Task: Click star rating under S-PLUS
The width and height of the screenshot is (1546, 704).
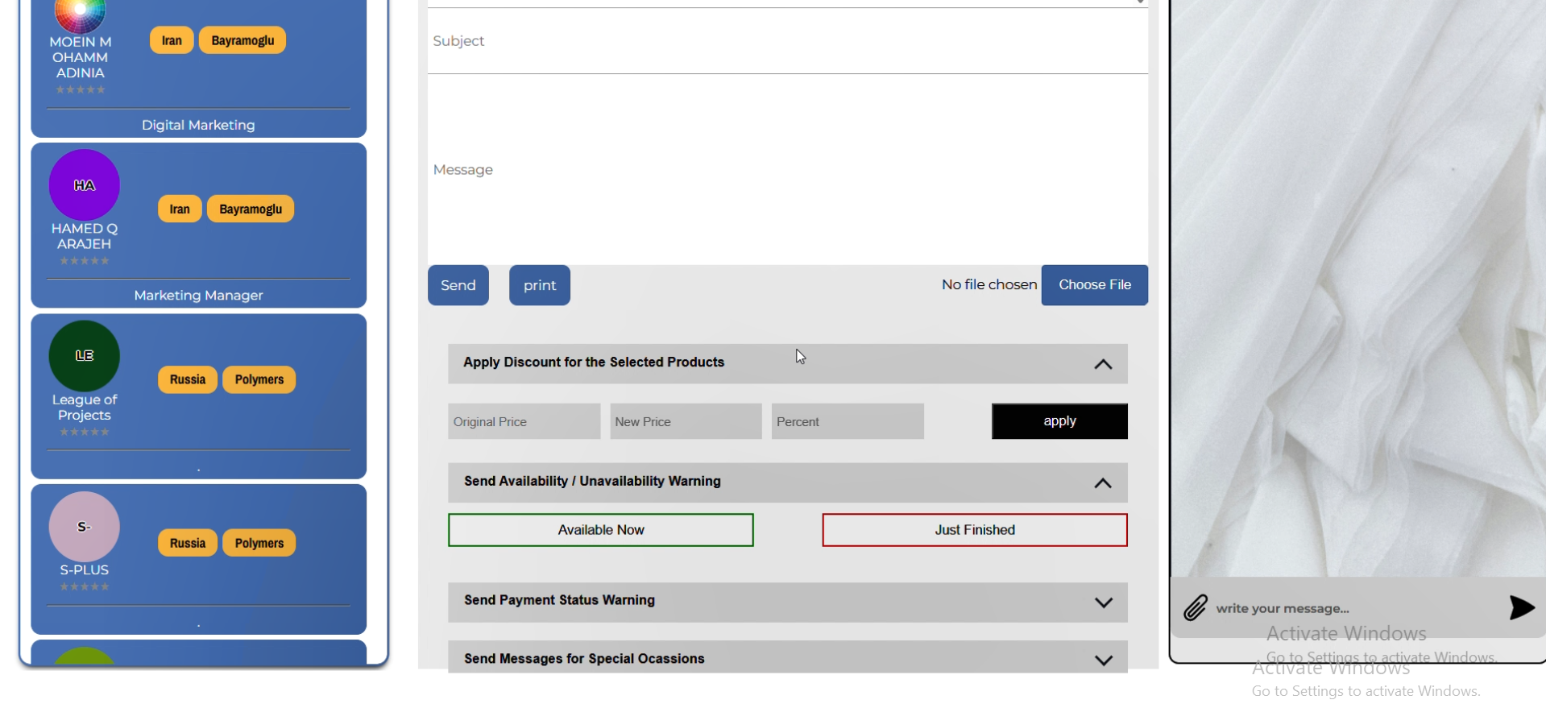Action: (x=85, y=586)
